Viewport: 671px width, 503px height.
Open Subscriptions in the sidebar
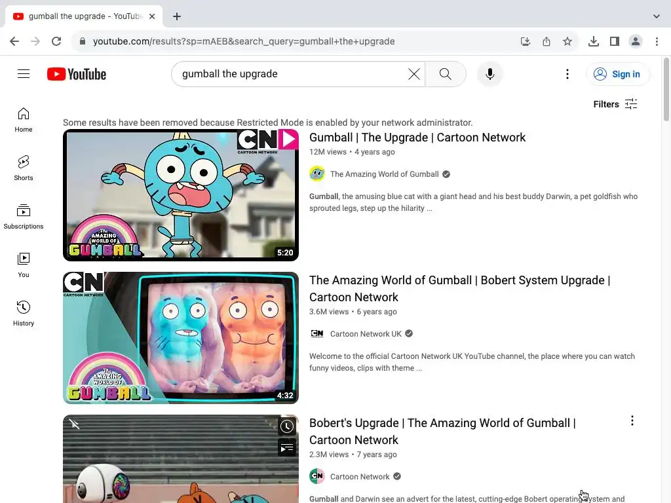point(24,217)
